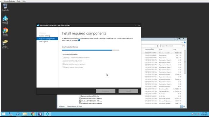
Task: Check 'Specify custom sync groups'
Action: 63,67
